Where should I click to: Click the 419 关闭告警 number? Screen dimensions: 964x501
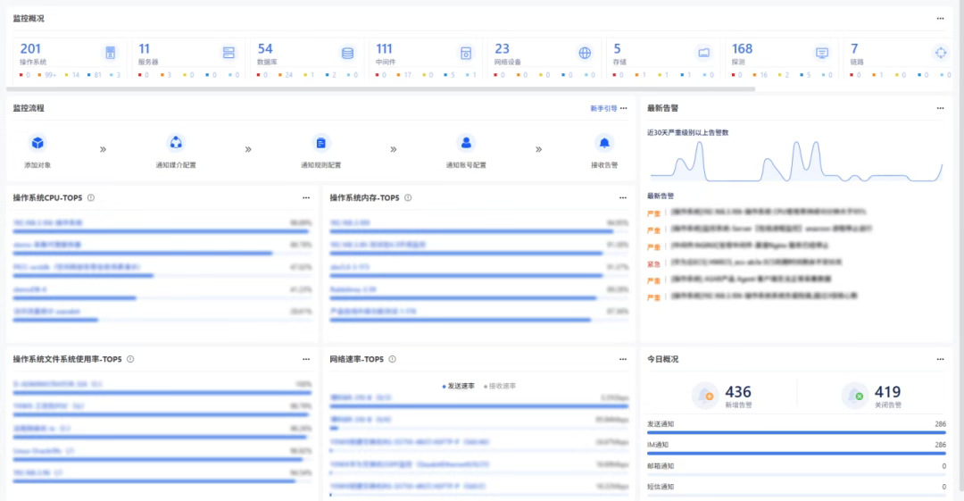coord(887,392)
